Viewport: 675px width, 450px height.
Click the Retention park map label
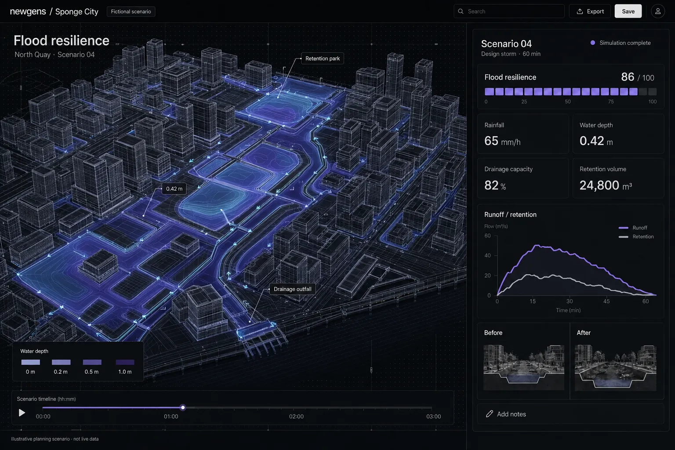[x=322, y=58]
